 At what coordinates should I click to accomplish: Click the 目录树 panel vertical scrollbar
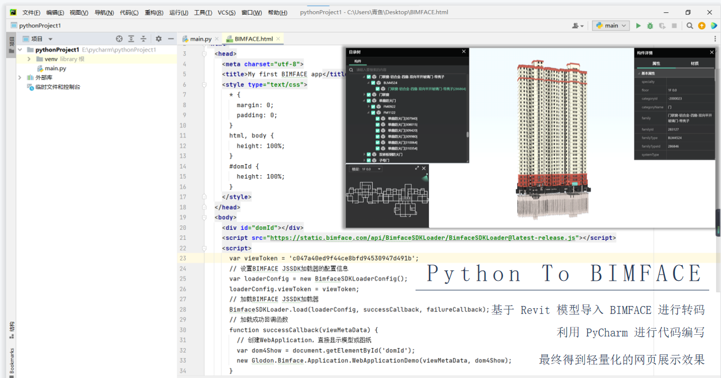click(x=467, y=135)
